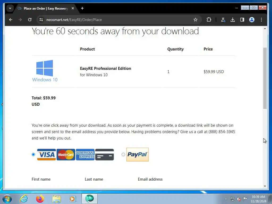Bookmark this page with the star icon
Screen dimensions: 272x204
(x=195, y=20)
